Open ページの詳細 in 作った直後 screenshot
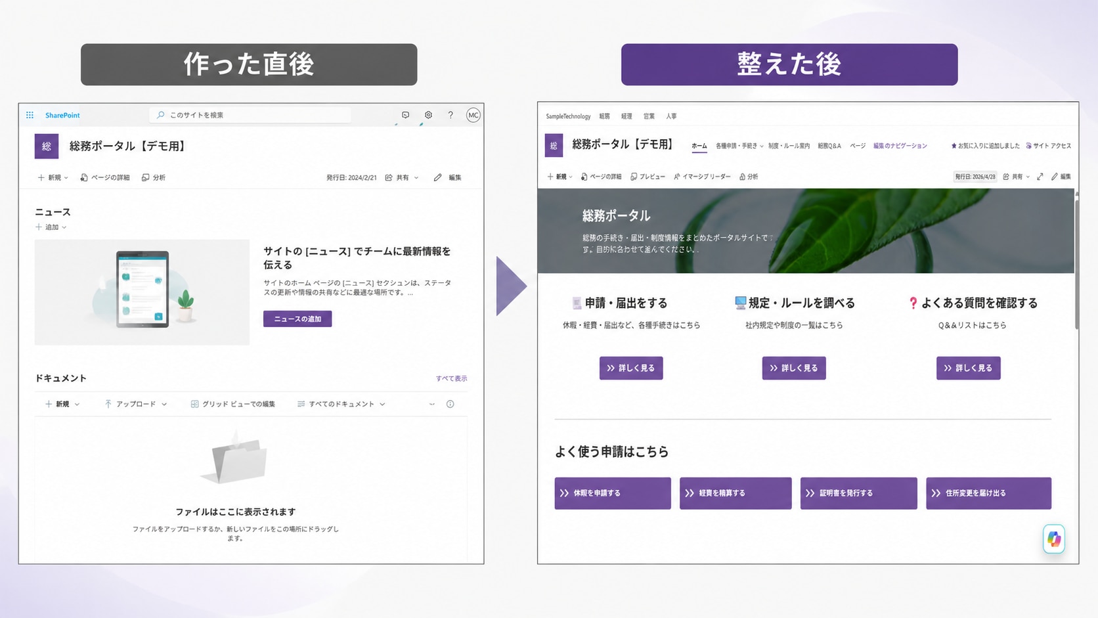The height and width of the screenshot is (618, 1098). tap(105, 177)
